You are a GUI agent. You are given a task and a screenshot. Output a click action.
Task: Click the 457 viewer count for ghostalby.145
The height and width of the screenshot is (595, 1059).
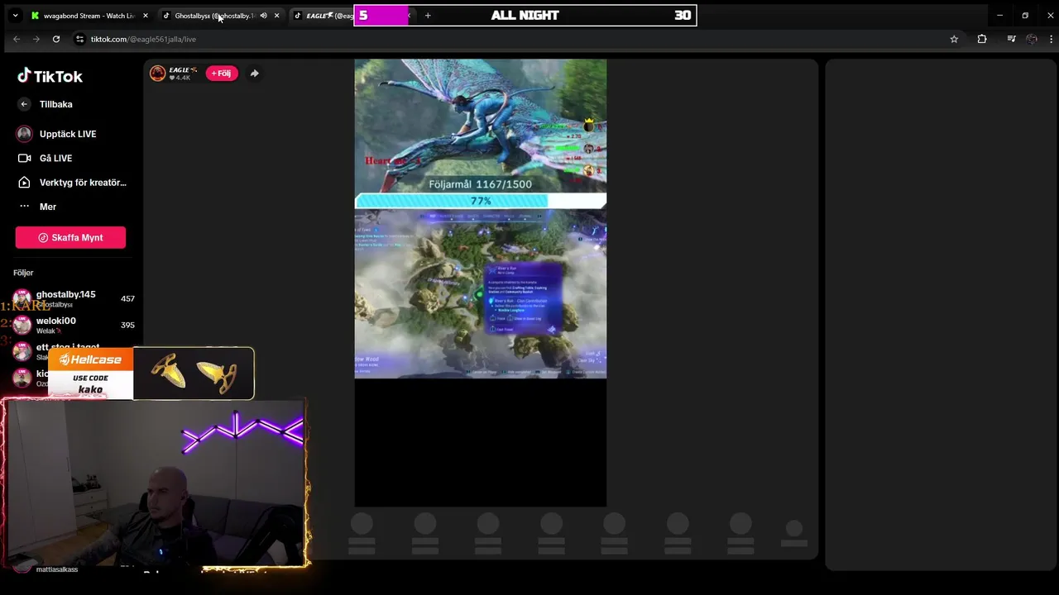[127, 298]
